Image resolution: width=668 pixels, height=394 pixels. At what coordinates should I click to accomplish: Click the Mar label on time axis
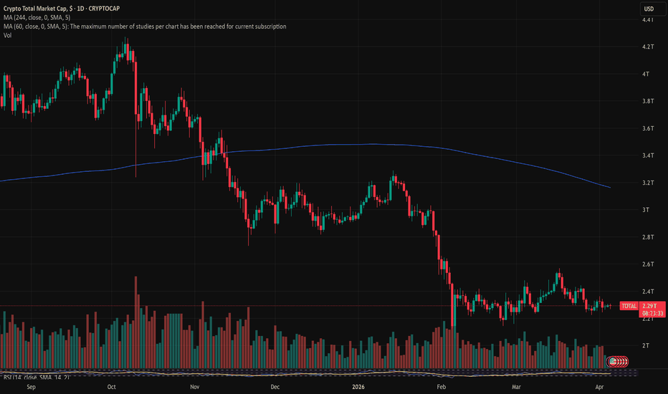tap(517, 386)
